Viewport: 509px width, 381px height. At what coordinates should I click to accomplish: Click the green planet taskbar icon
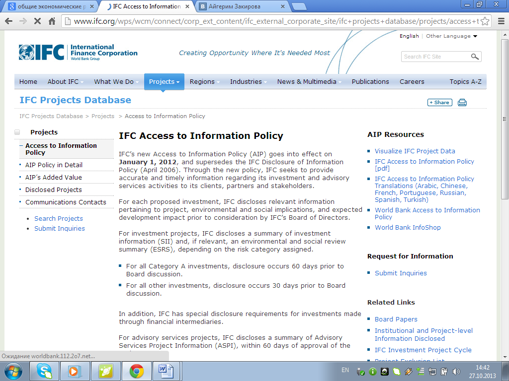point(106,371)
